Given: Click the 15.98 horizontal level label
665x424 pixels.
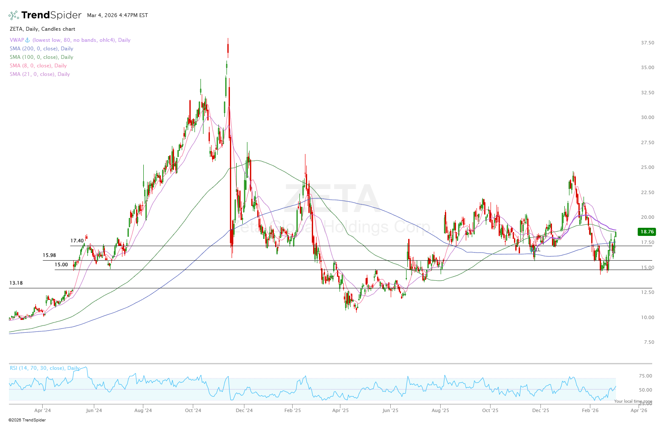Looking at the screenshot, I should pyautogui.click(x=49, y=256).
